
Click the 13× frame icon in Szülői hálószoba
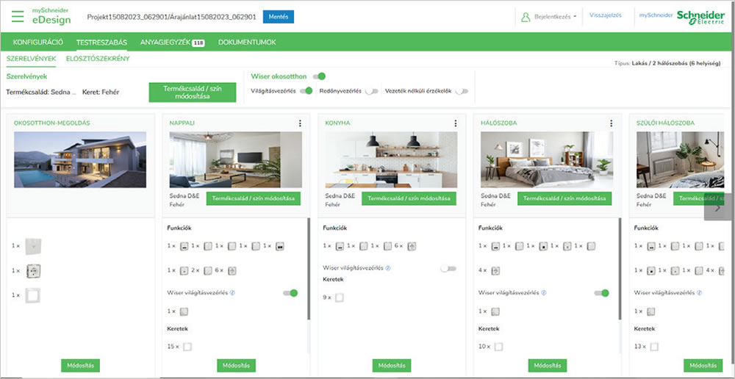pyautogui.click(x=654, y=347)
